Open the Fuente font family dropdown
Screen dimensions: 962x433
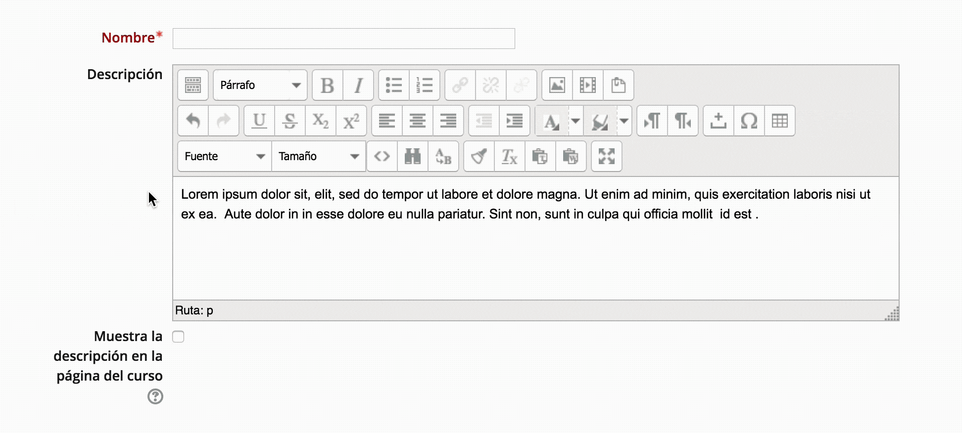pyautogui.click(x=224, y=157)
